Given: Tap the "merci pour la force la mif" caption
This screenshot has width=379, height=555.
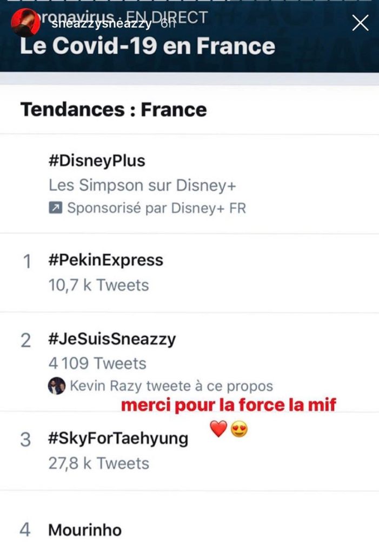Looking at the screenshot, I should [228, 405].
